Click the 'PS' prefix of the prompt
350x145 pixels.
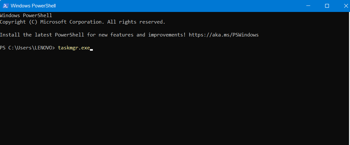3,48
